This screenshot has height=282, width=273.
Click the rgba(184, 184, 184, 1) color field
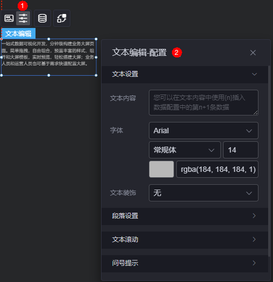[218, 169]
